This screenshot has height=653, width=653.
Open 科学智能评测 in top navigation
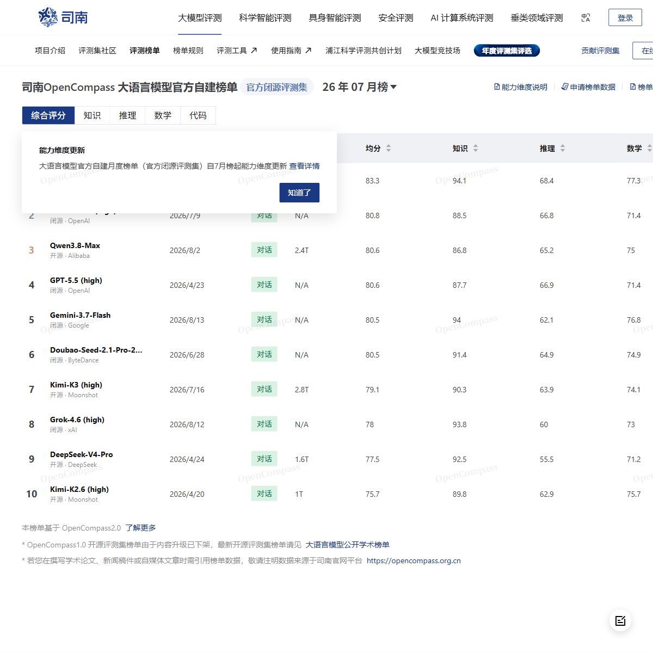pos(265,18)
